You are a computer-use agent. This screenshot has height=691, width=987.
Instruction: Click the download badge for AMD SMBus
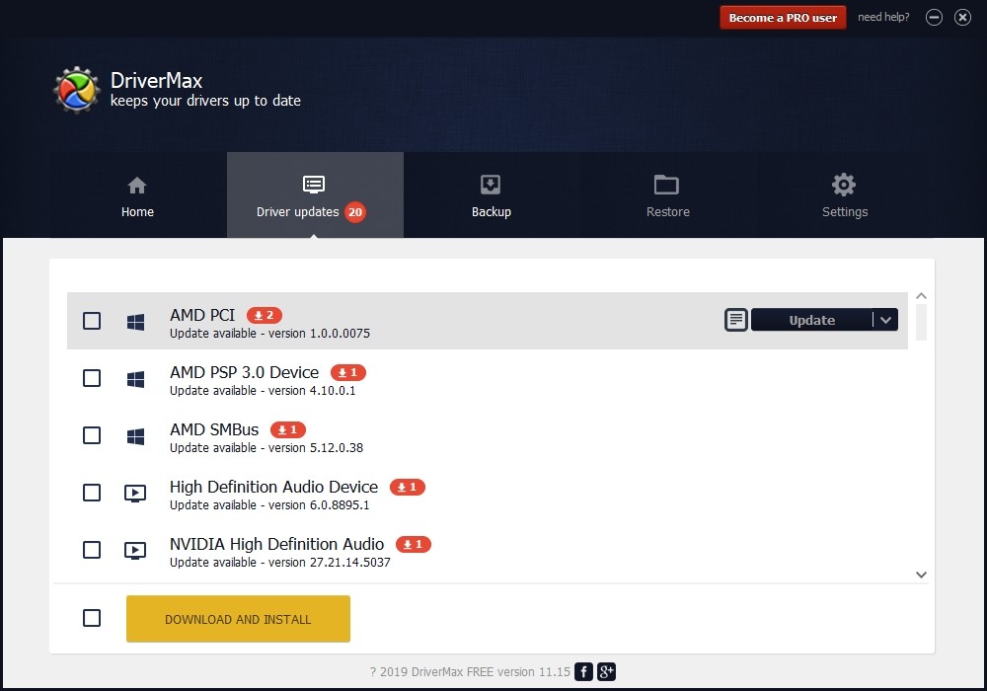287,429
